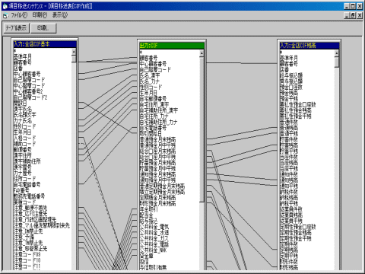The height and width of the screenshot is (274, 365).
Task: Open the MDI document icon beside ファイル menu
Action: click(5, 16)
